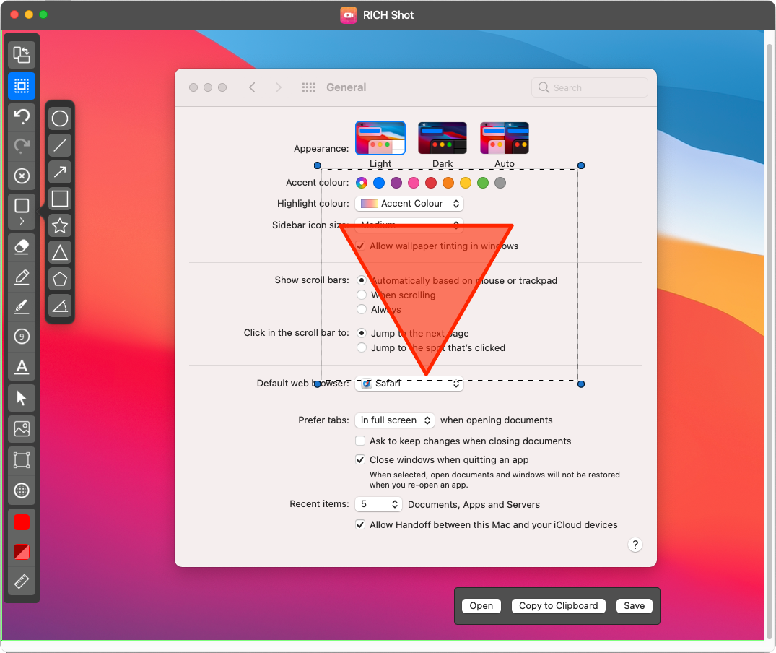The image size is (776, 653).
Task: Untick 'Close windows when quitting an app'
Action: point(360,460)
